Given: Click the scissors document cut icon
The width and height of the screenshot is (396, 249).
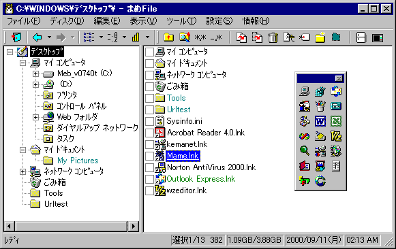Looking at the screenshot, I should point(289,37).
